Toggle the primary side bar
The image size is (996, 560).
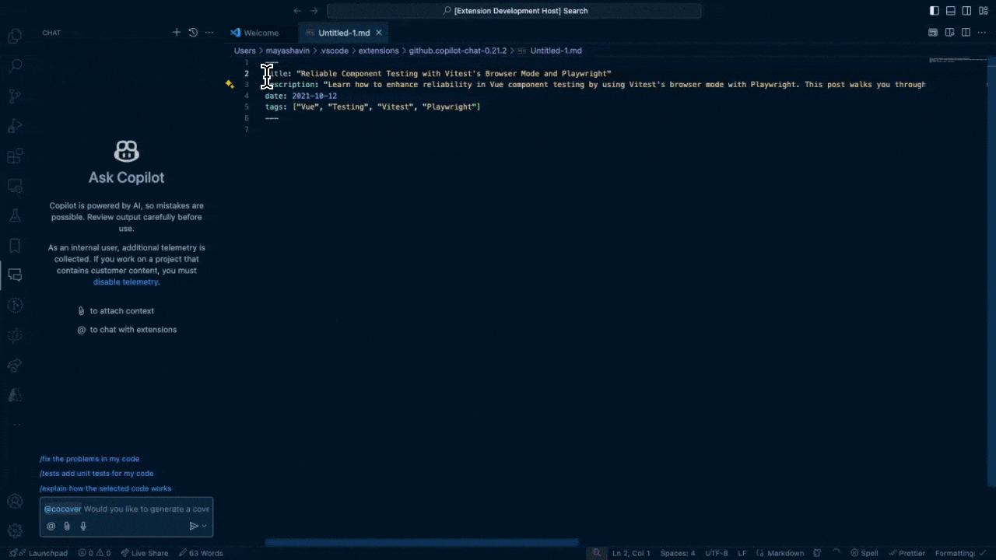pyautogui.click(x=935, y=11)
